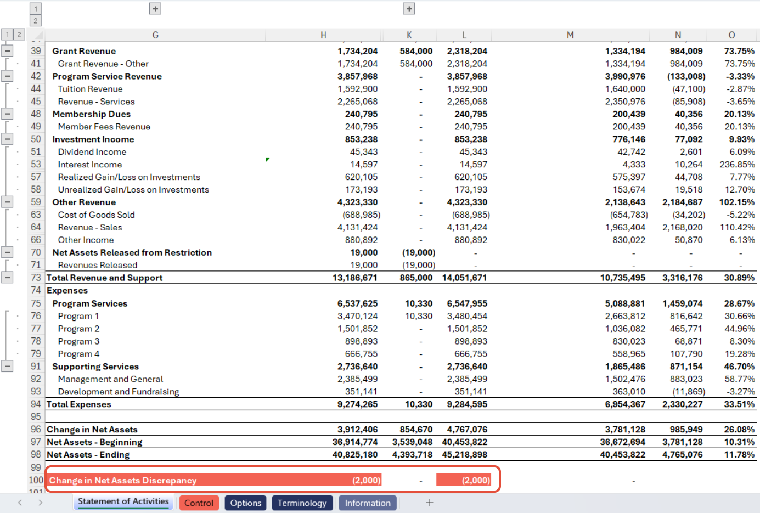
Task: Add a new sheet with plus button
Action: click(x=430, y=503)
